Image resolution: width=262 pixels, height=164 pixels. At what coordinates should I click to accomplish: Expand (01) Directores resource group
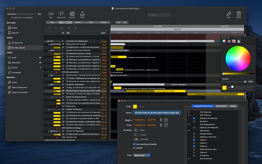[189, 158]
